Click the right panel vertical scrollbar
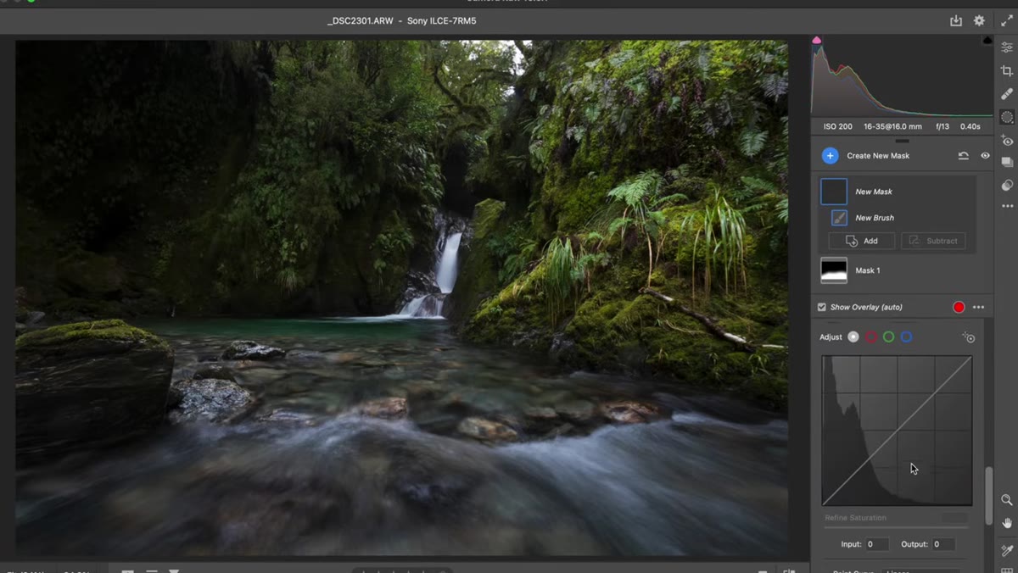Screen dimensions: 1018x573 click(988, 495)
